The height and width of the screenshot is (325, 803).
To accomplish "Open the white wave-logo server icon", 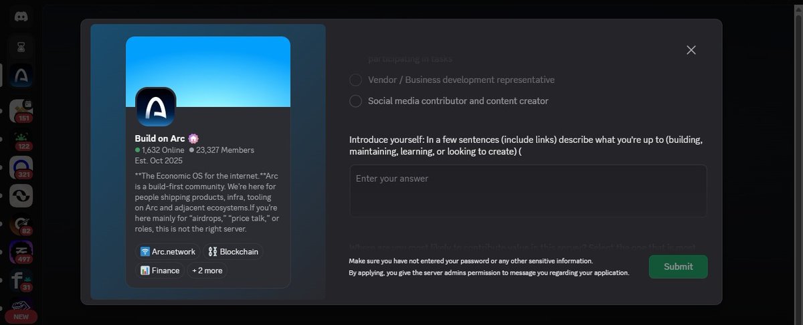I will (x=21, y=195).
